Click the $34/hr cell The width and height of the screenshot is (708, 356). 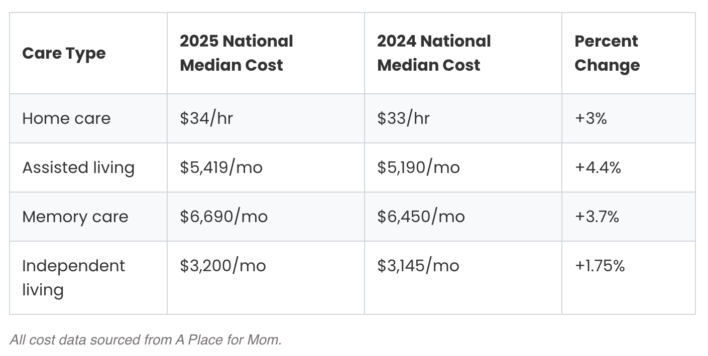pyautogui.click(x=206, y=118)
